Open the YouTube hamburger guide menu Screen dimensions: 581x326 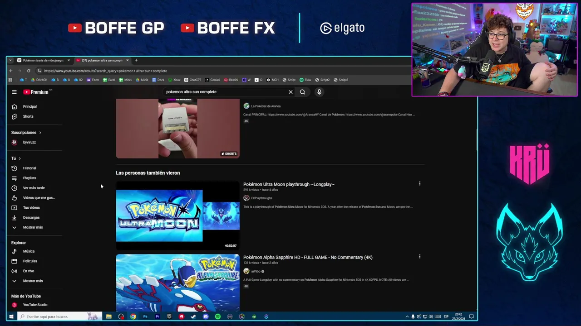click(x=14, y=92)
